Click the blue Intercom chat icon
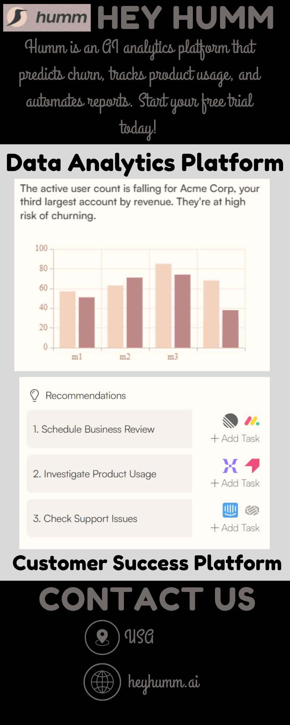 click(230, 510)
